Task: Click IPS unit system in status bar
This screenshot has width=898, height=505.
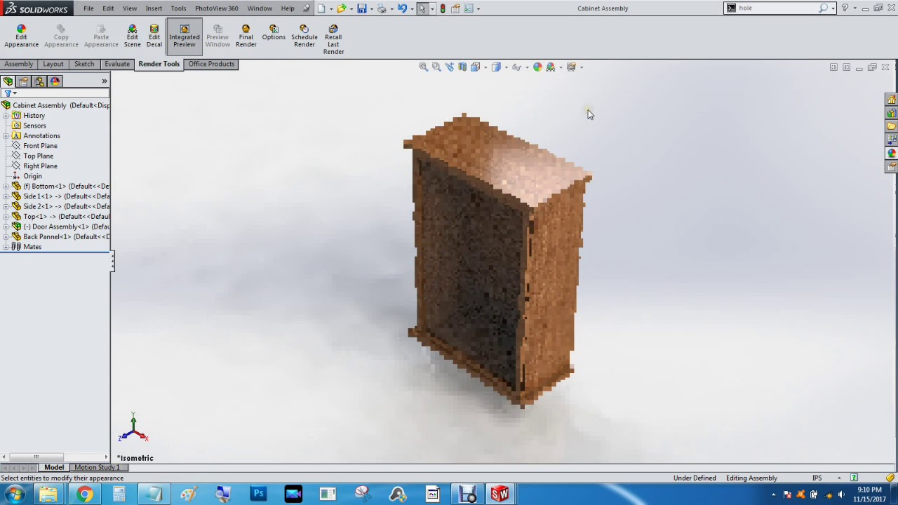Action: point(817,478)
